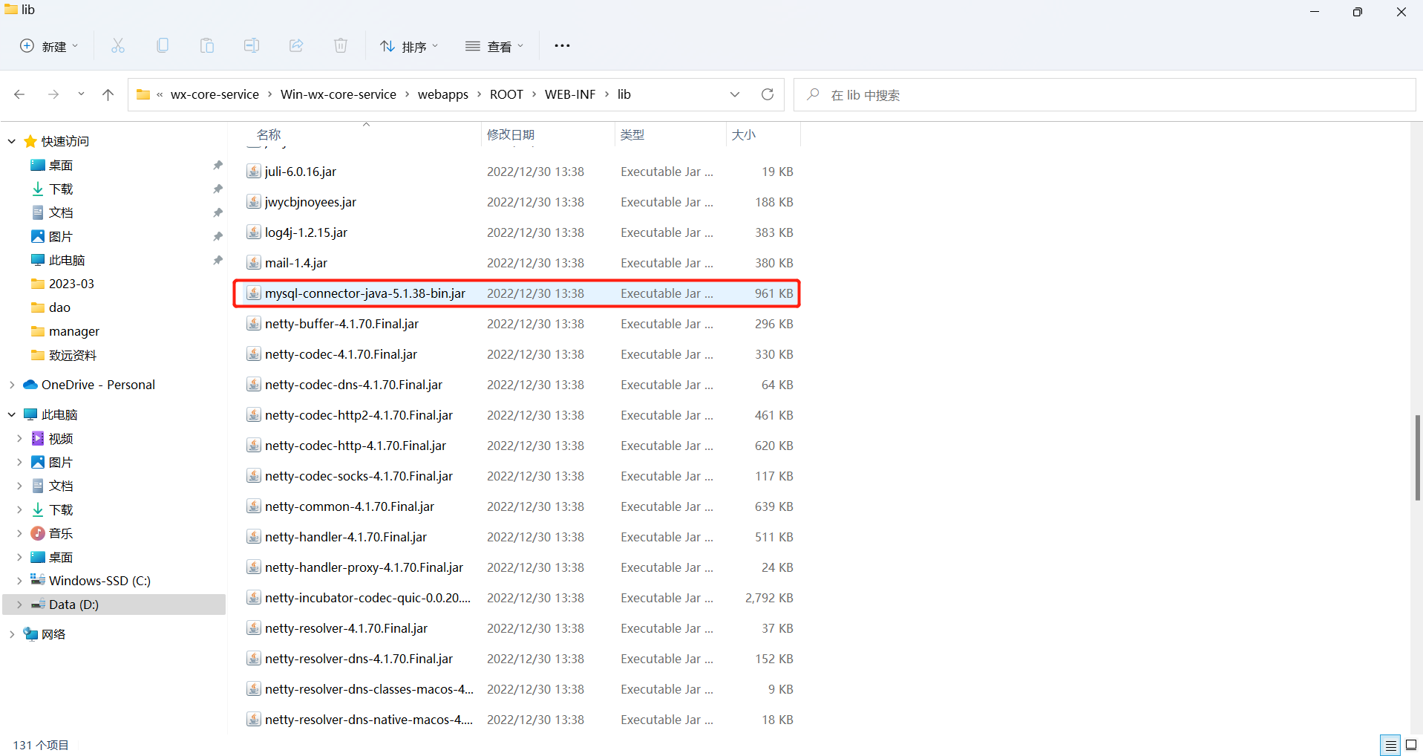This screenshot has height=756, width=1423.
Task: Expand the OneDrive - Personal tree node
Action: [12, 385]
